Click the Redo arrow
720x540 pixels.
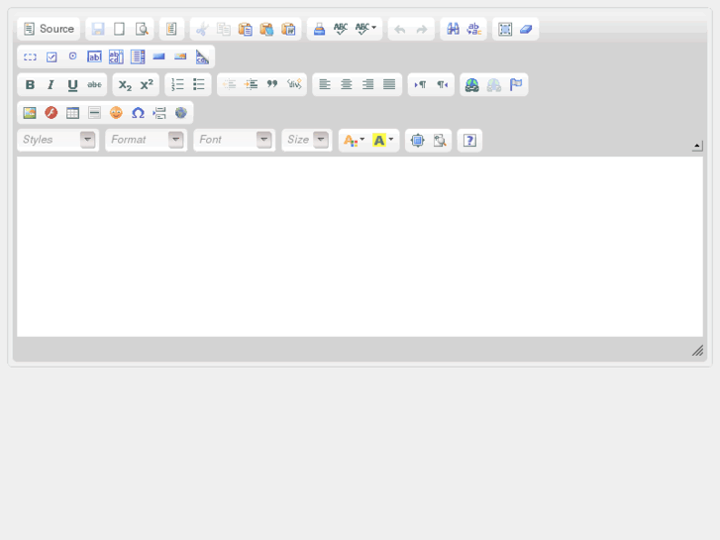pyautogui.click(x=422, y=29)
